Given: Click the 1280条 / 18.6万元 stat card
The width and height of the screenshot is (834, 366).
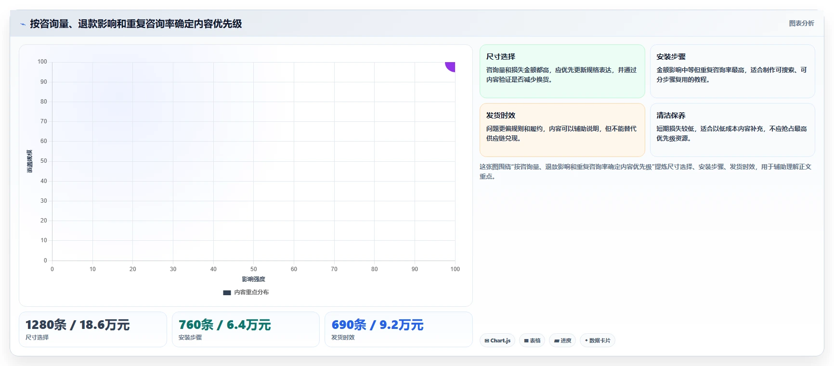Looking at the screenshot, I should point(93,329).
